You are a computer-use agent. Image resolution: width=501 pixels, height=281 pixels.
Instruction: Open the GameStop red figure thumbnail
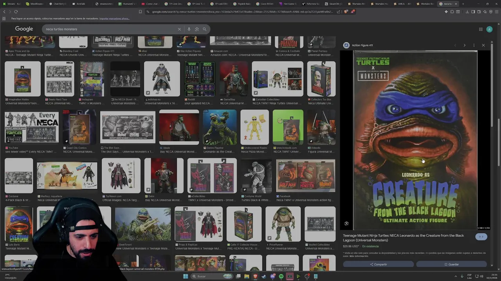coord(234,79)
